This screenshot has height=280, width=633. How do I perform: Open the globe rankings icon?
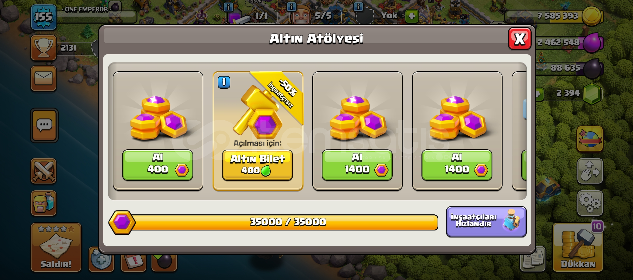click(x=590, y=139)
